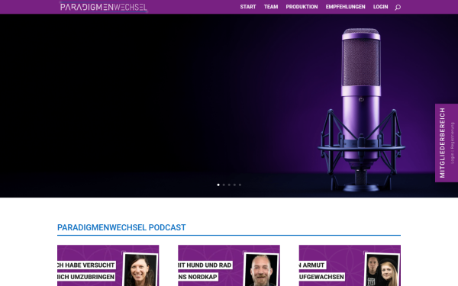Select the third slider dot
The width and height of the screenshot is (458, 286).
point(229,185)
